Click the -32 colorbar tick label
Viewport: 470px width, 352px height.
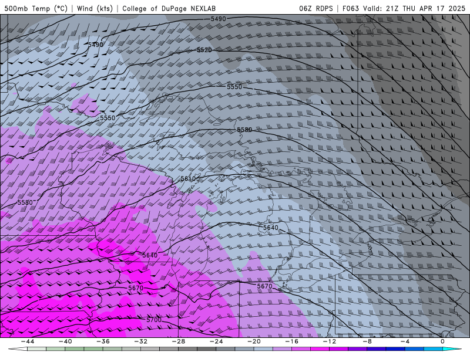(141, 341)
